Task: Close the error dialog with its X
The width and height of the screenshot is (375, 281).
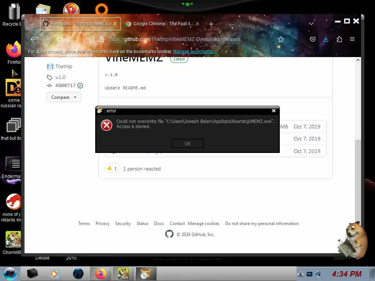Action: tap(274, 110)
